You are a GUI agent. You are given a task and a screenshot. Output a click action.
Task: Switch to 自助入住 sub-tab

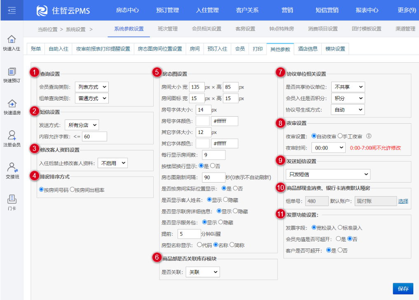(x=59, y=49)
